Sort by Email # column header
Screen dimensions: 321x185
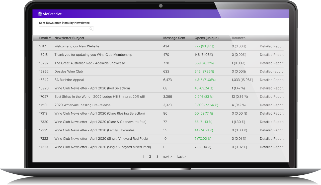point(45,38)
